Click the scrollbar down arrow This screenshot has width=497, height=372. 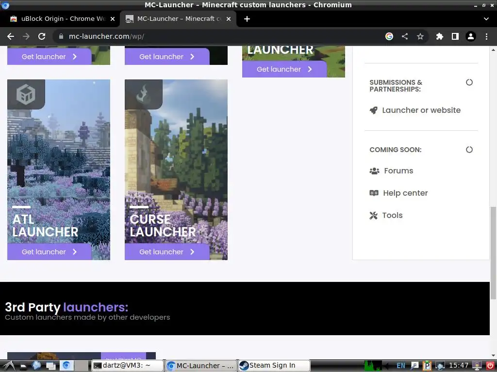[493, 356]
